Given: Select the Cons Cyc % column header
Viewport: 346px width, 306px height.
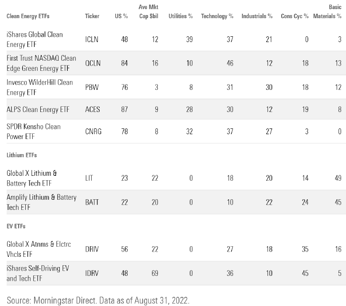Looking at the screenshot, I should [295, 16].
